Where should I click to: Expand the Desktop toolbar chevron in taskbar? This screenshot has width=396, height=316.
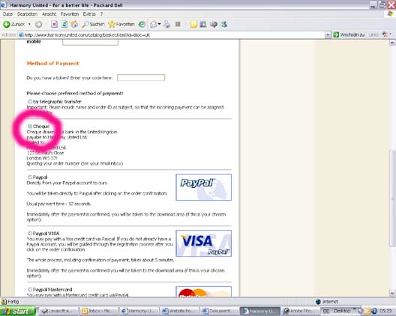click(355, 309)
